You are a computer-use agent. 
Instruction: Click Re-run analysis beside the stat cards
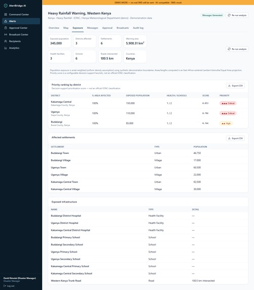(x=237, y=49)
